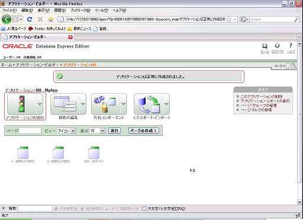The height and width of the screenshot is (220, 303).
Task: Click the 属性の編集 icon
Action: 65,104
